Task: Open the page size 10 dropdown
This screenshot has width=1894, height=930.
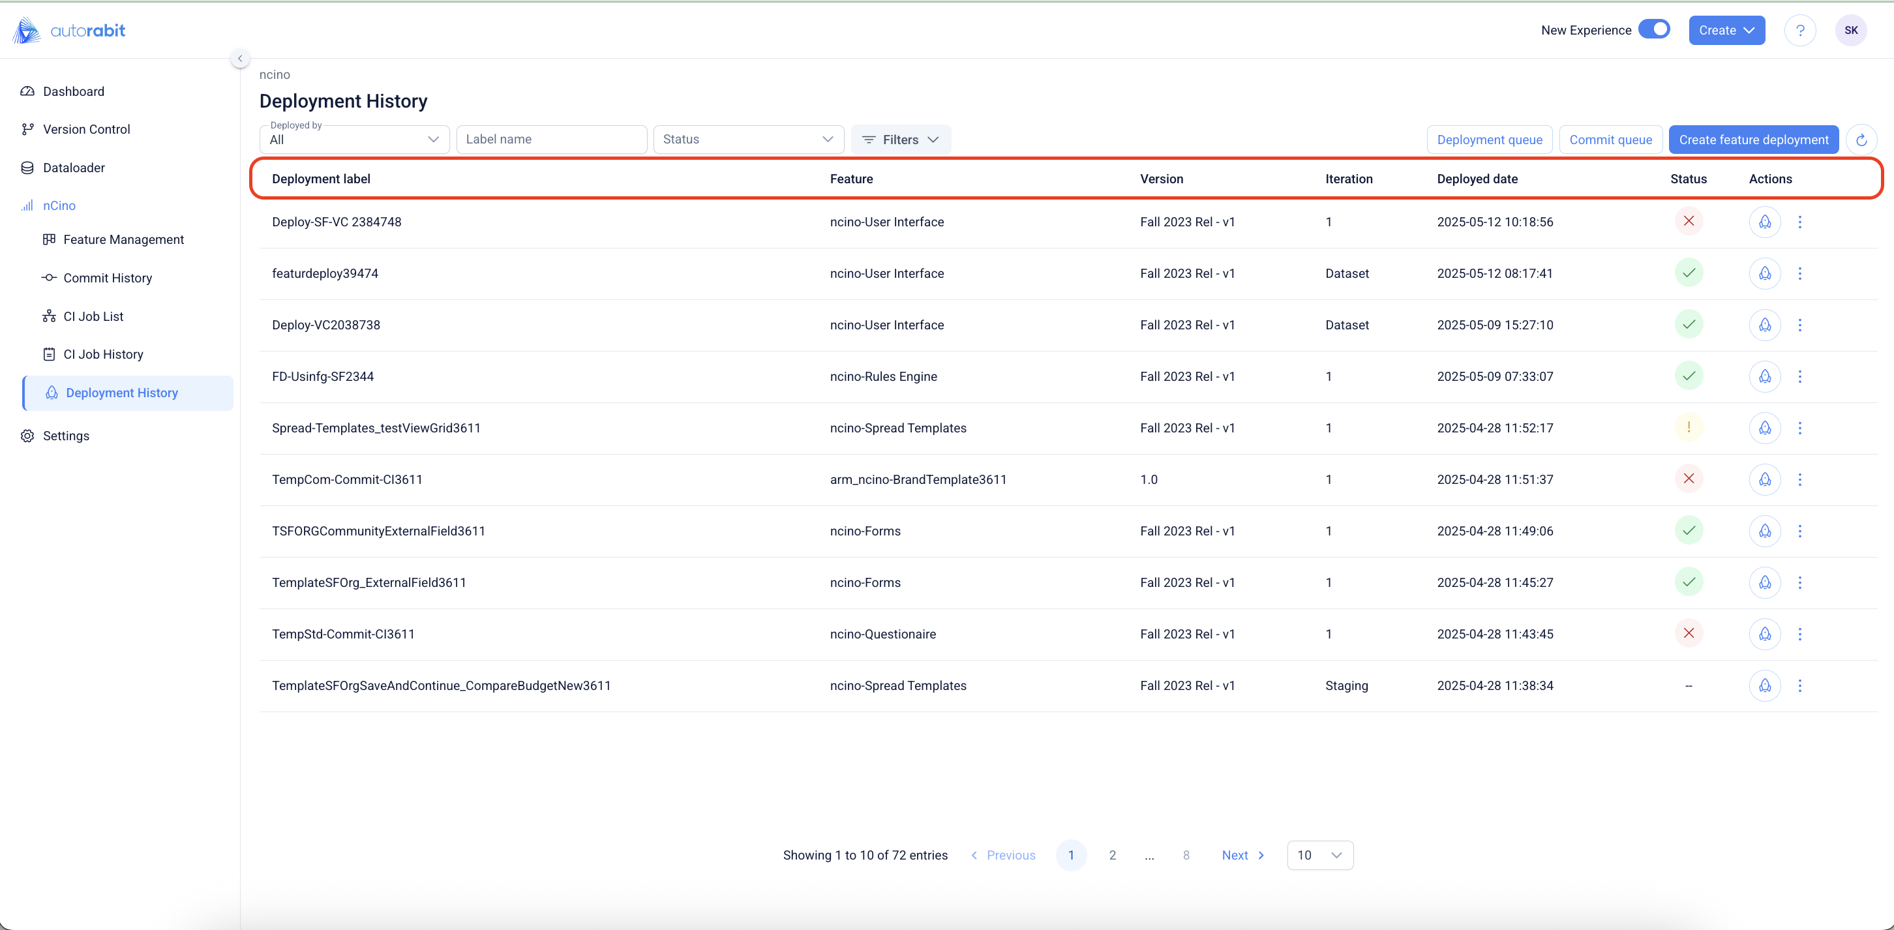Action: point(1320,855)
